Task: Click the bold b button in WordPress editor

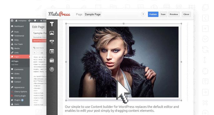Action: (x=35, y=53)
